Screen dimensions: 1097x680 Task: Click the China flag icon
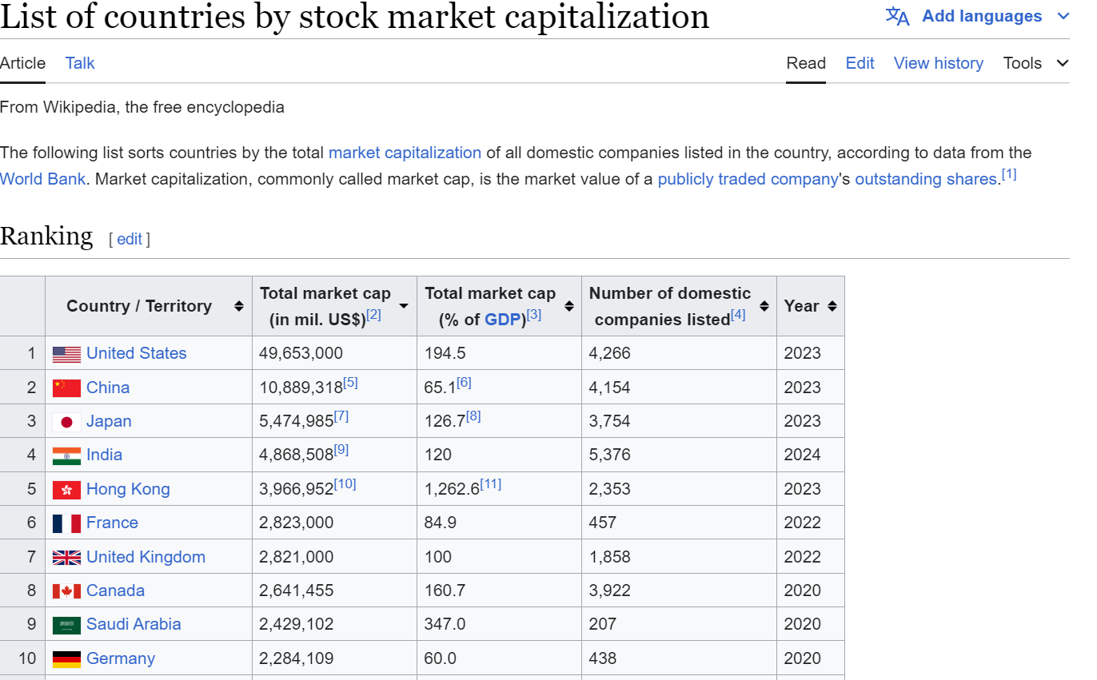66,388
